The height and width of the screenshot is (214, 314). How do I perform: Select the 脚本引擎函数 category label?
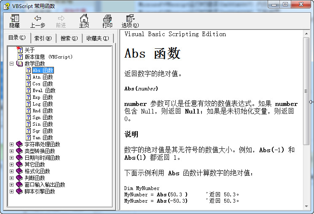[x=40, y=191]
